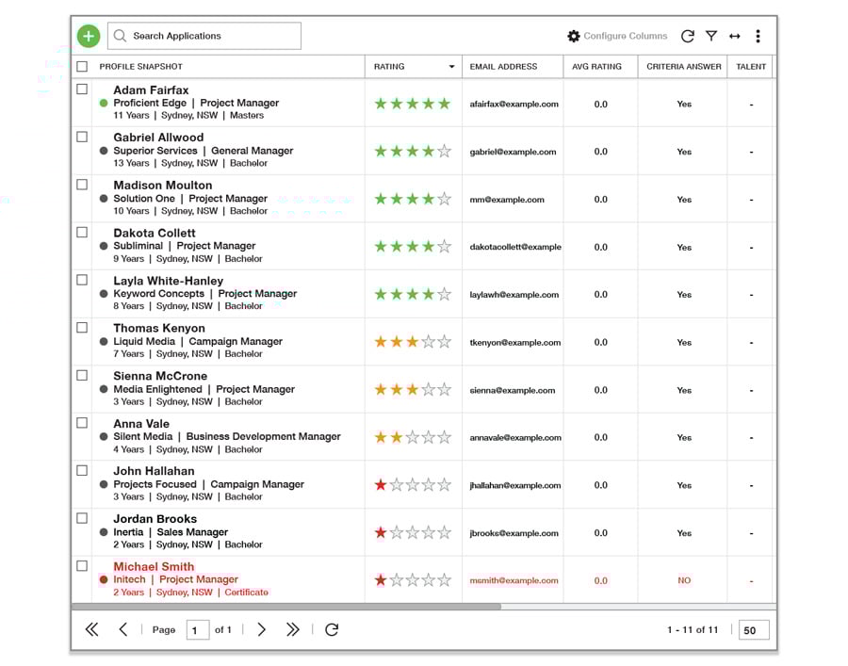Check the Jordan Brooks row checkbox
Screen dimensions: 848x666
[82, 518]
